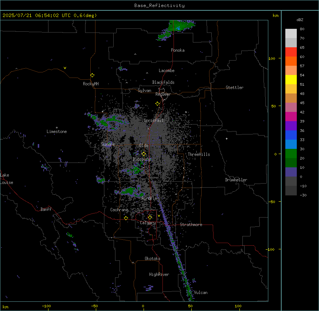
Task: Click the Lake Louise label
Action: tap(7, 179)
